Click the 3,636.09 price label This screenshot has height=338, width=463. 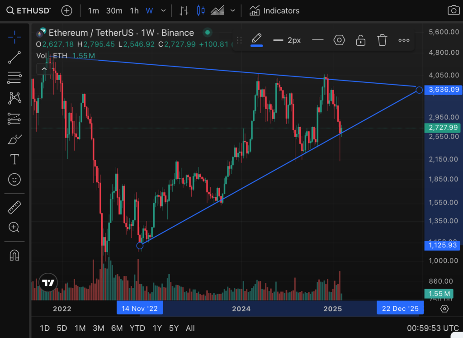pos(443,90)
